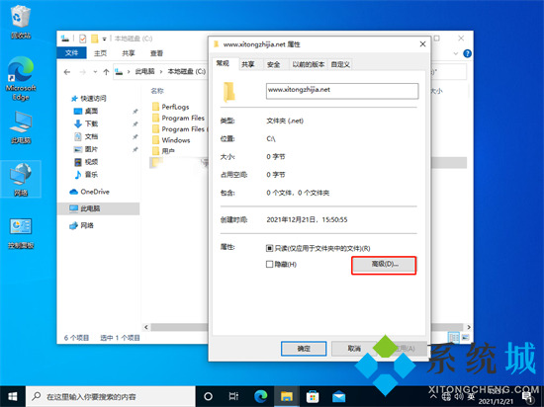Viewport: 544px width, 407px height.
Task: Click Name column header in Explorer
Action: coord(157,91)
